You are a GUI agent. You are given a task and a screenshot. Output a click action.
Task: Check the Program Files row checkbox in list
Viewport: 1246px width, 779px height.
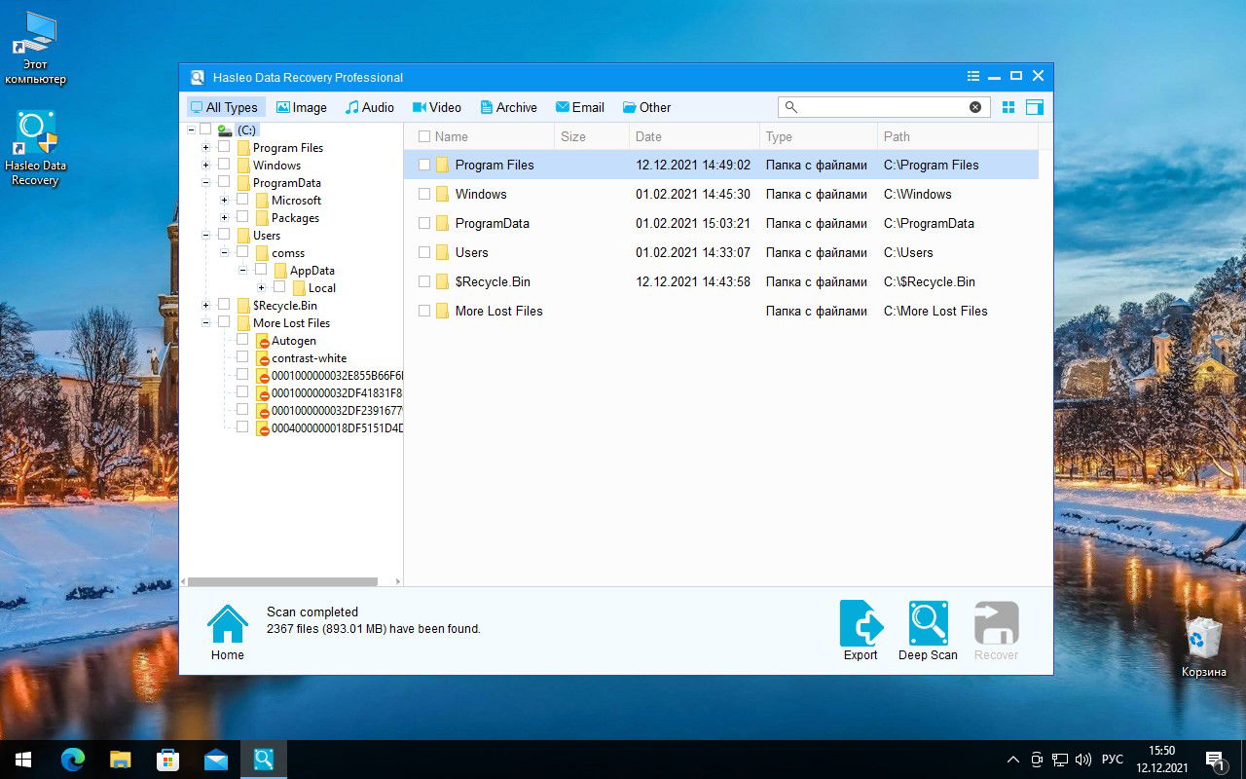[x=424, y=165]
